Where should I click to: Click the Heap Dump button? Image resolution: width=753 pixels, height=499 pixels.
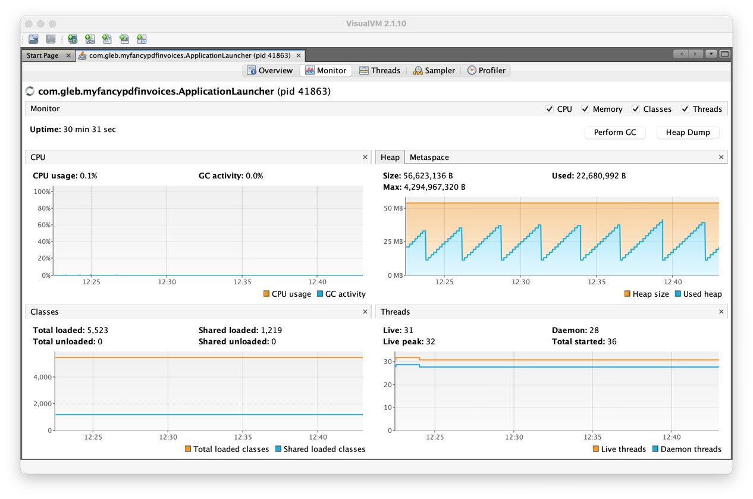(x=688, y=132)
